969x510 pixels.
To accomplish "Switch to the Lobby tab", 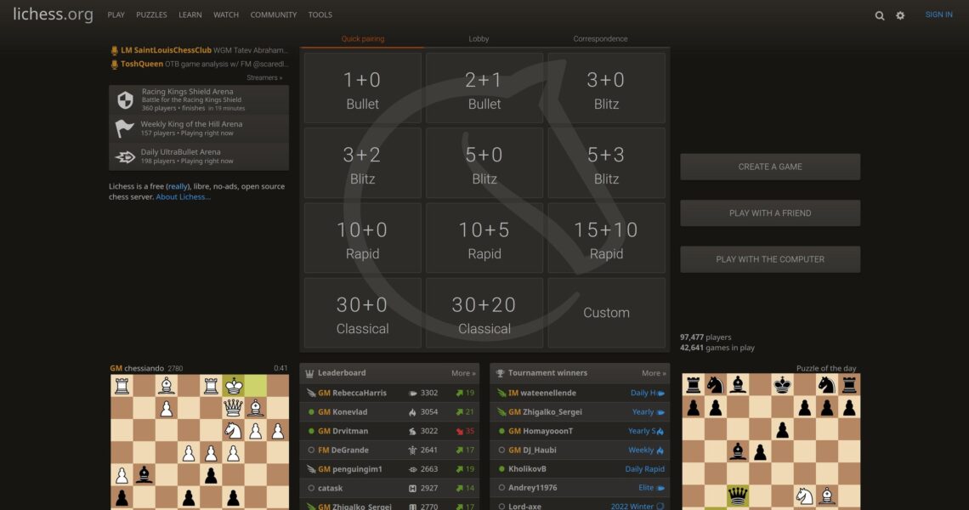I will point(479,38).
